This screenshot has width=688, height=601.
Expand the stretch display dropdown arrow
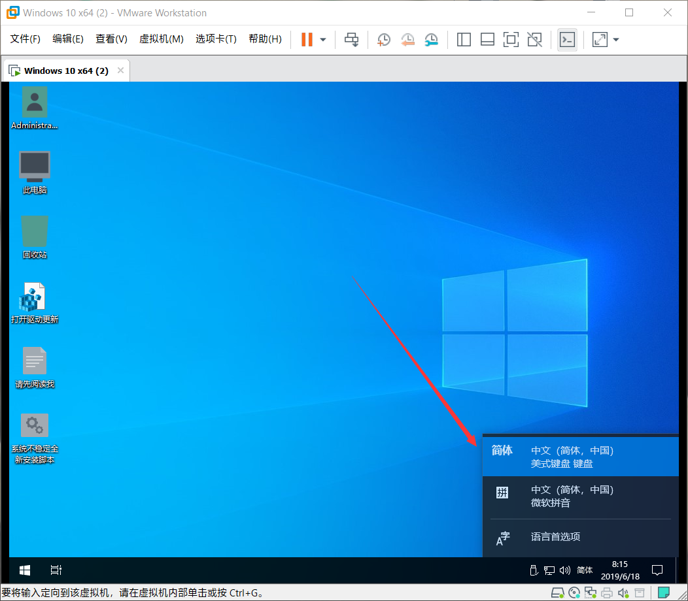pos(616,39)
